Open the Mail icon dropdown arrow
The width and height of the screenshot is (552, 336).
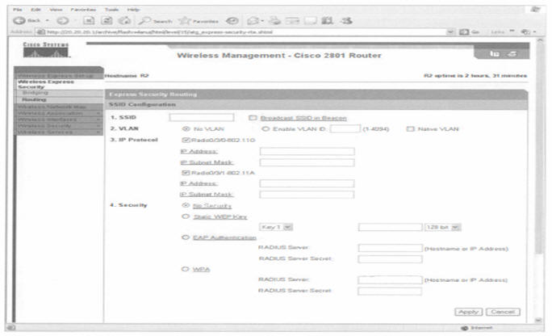point(262,21)
